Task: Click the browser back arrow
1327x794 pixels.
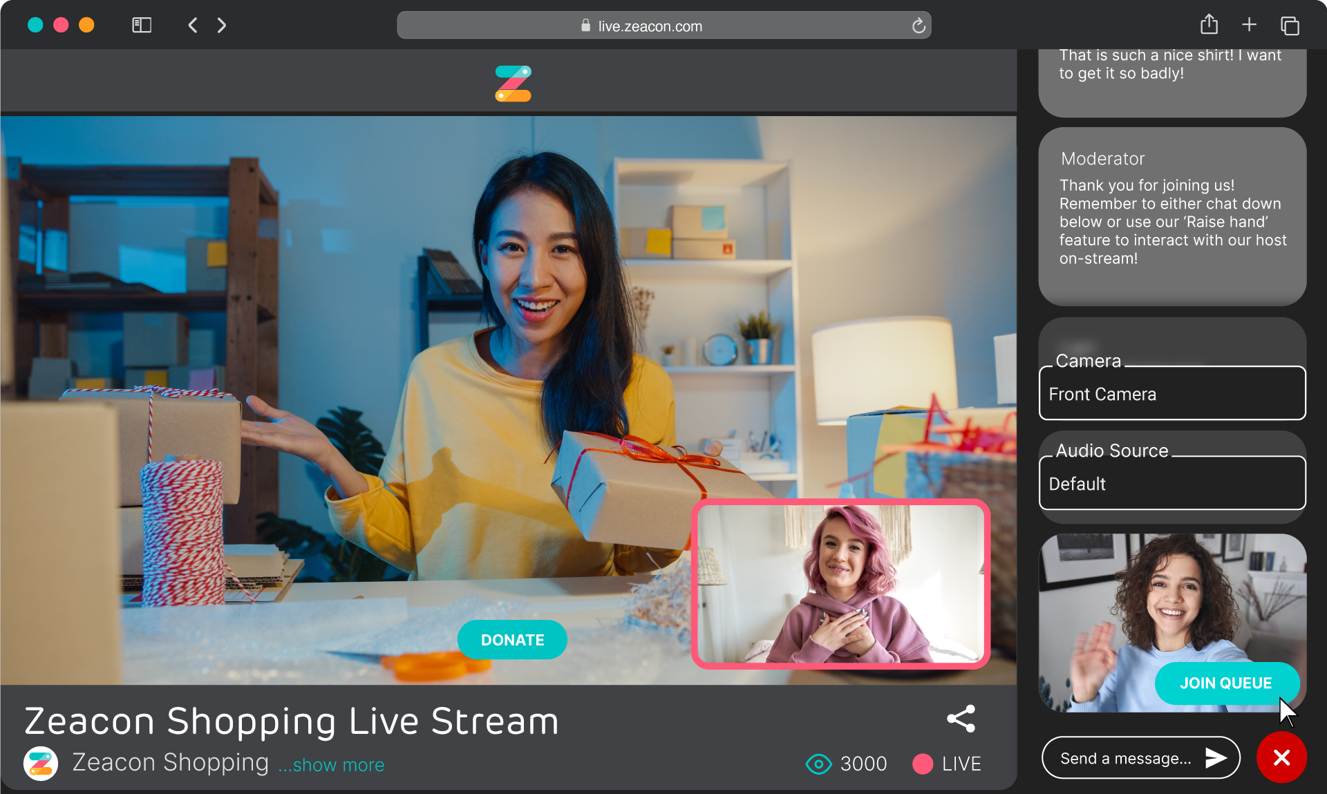Action: pyautogui.click(x=192, y=25)
